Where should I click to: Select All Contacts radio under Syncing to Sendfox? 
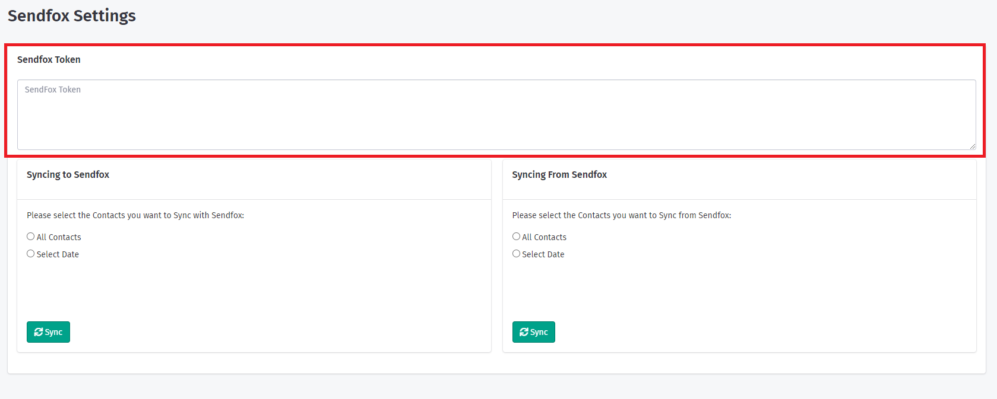tap(31, 237)
